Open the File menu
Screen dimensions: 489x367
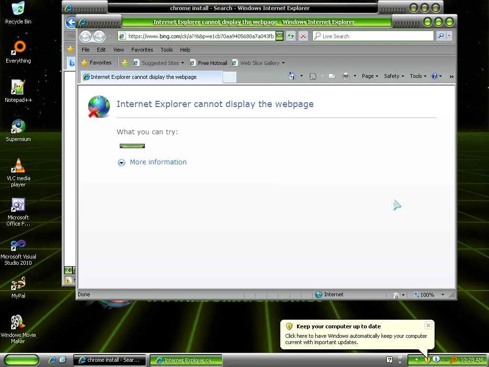point(85,50)
